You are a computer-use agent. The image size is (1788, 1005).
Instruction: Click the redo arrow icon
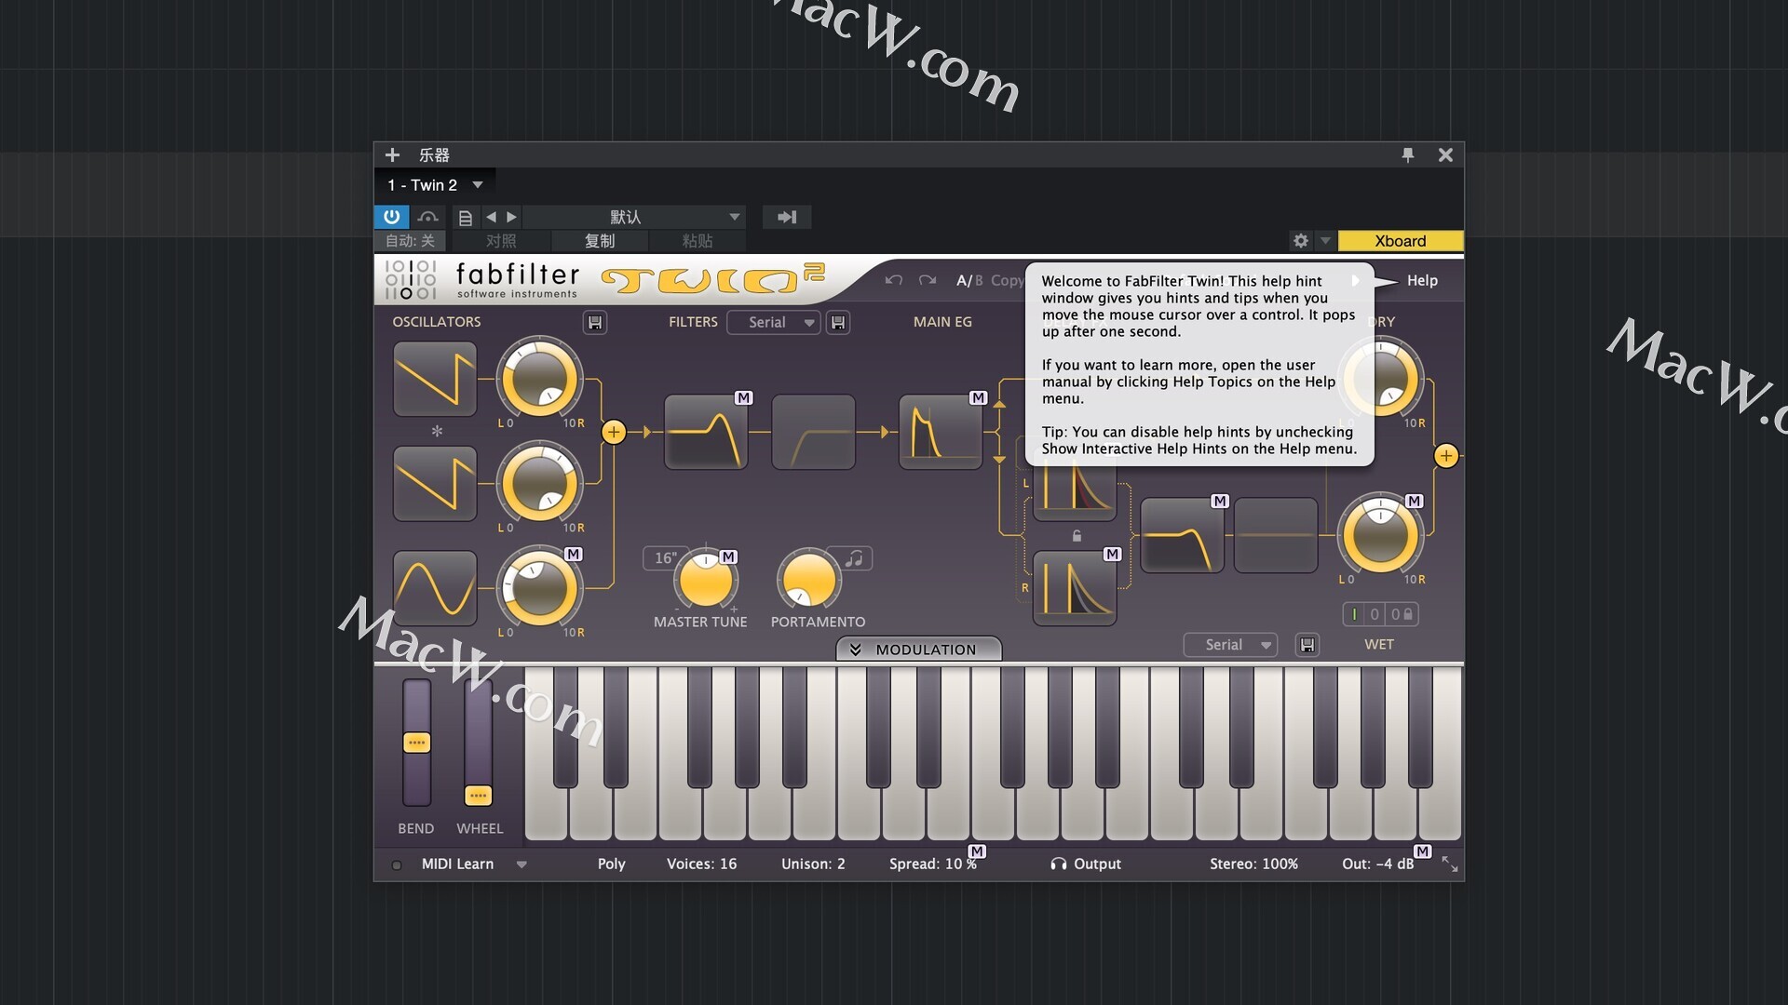click(927, 280)
